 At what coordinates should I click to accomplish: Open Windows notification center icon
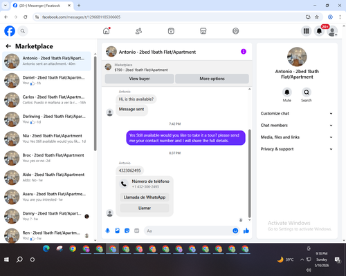(337, 259)
